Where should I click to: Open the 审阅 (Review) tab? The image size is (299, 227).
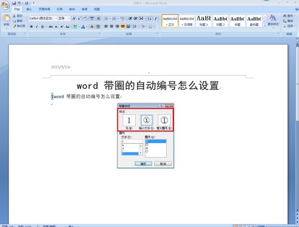tap(84, 9)
